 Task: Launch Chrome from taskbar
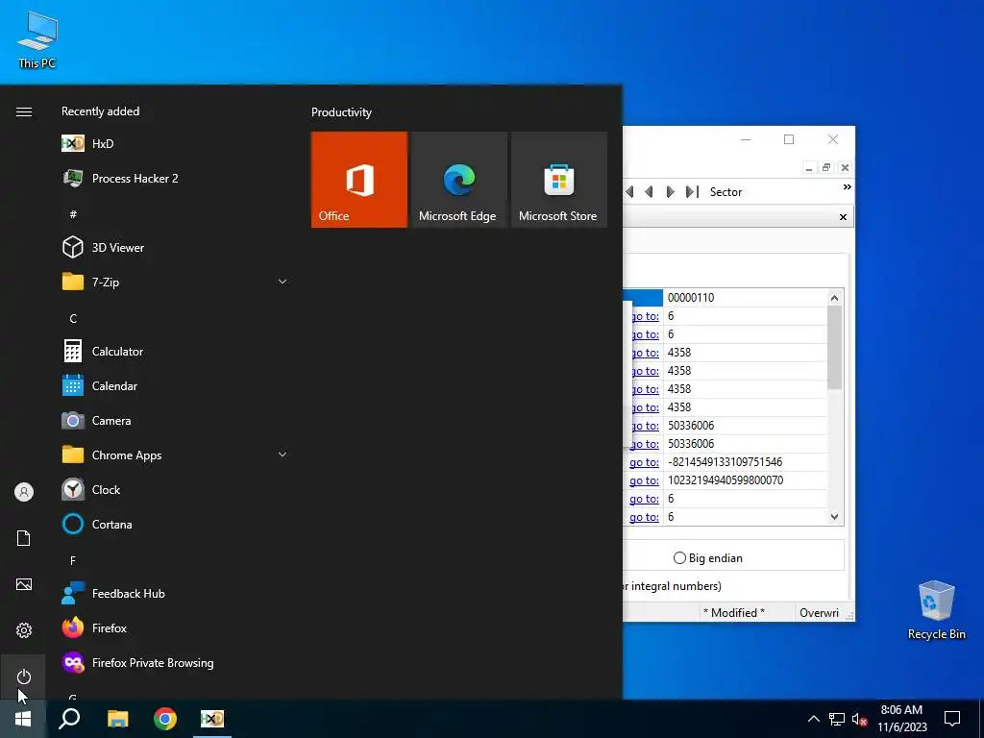pos(165,719)
